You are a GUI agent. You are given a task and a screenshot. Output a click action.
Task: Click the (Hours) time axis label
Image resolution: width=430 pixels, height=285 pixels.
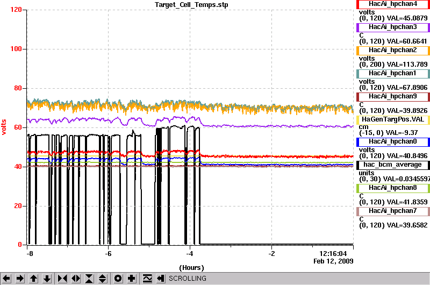pos(191,268)
